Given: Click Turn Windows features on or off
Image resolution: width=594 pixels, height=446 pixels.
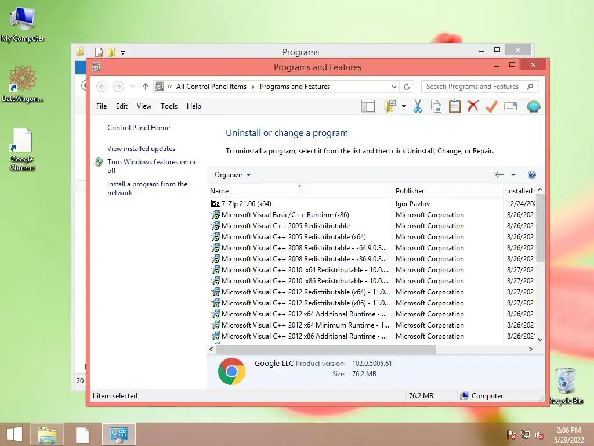Looking at the screenshot, I should 151,166.
